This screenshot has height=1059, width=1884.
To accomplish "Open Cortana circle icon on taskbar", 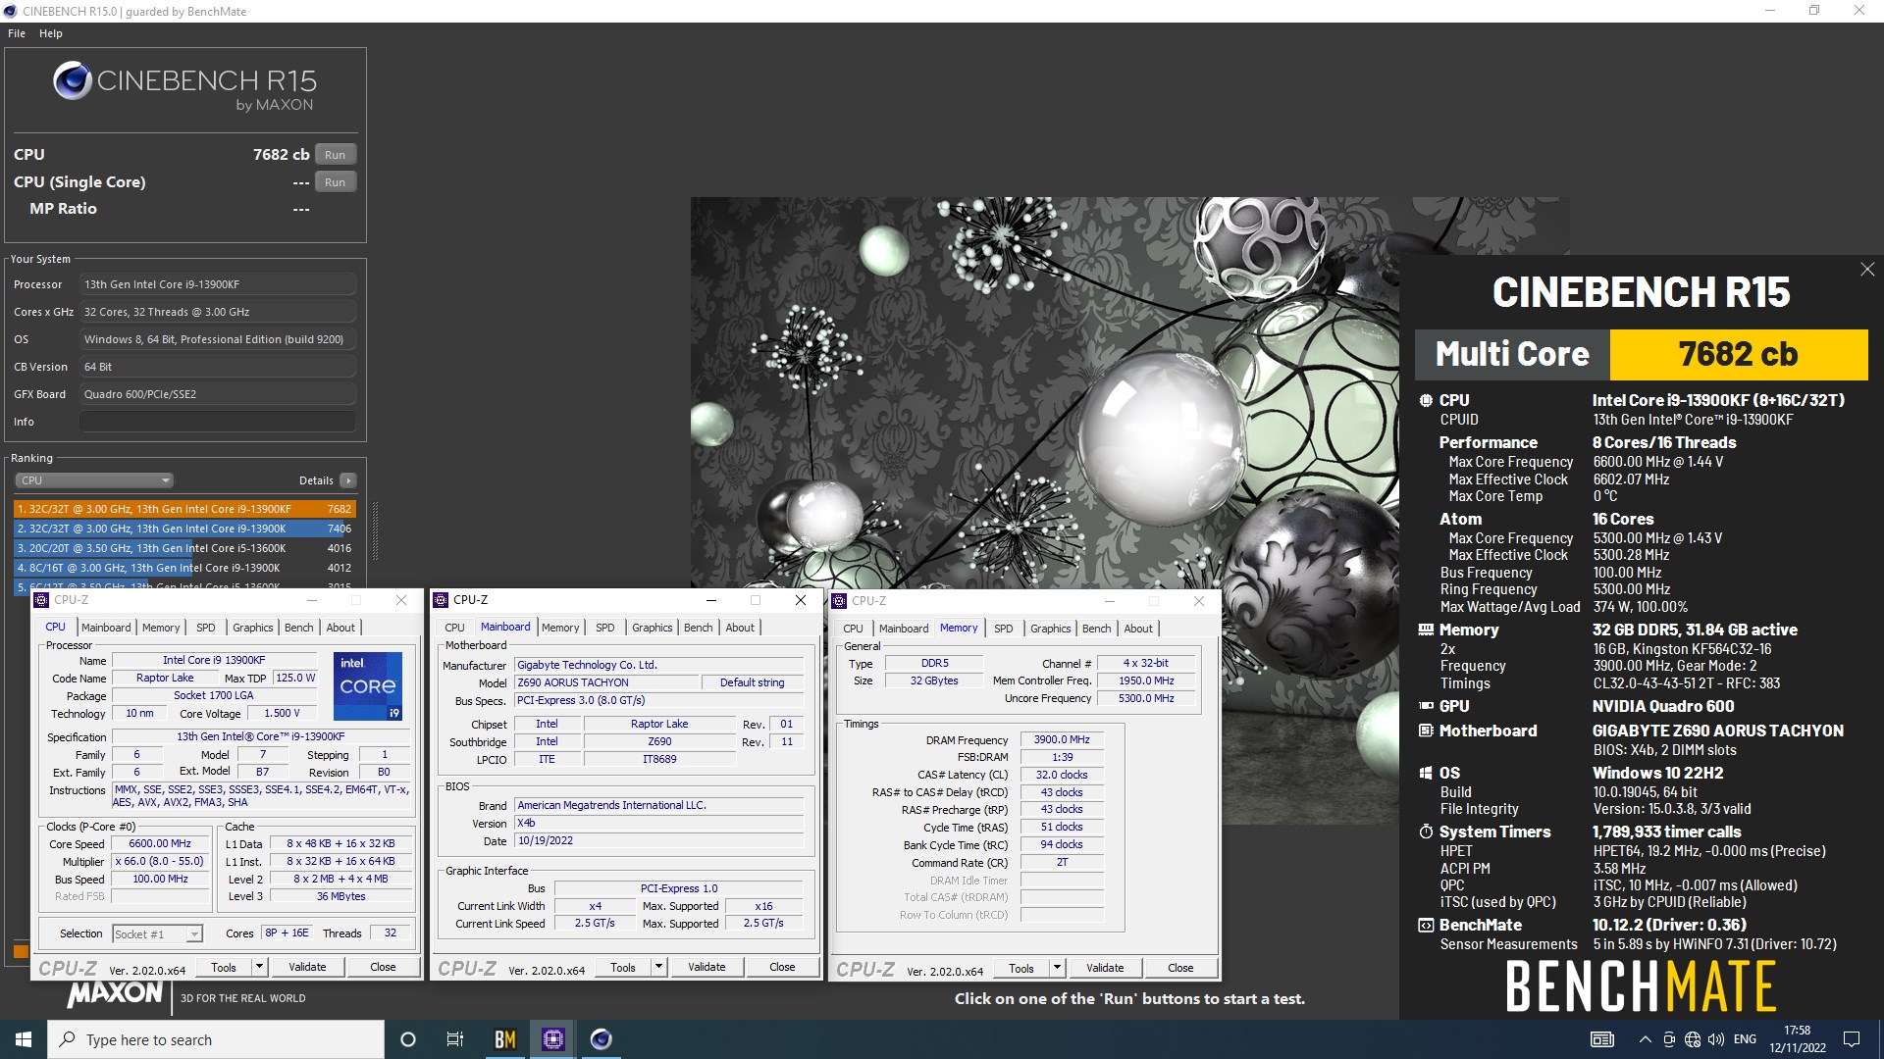I will [x=408, y=1039].
